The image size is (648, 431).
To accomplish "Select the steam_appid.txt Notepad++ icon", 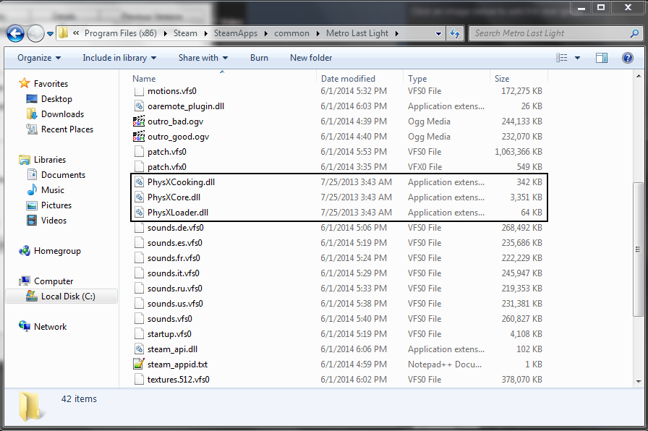I will (139, 364).
